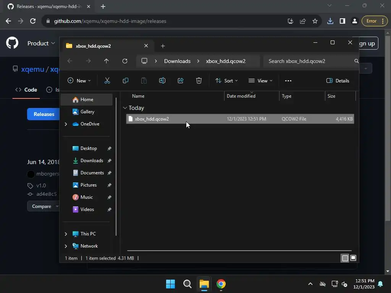Click Explorer's Back navigation arrow
This screenshot has height=293, width=391.
[x=70, y=61]
